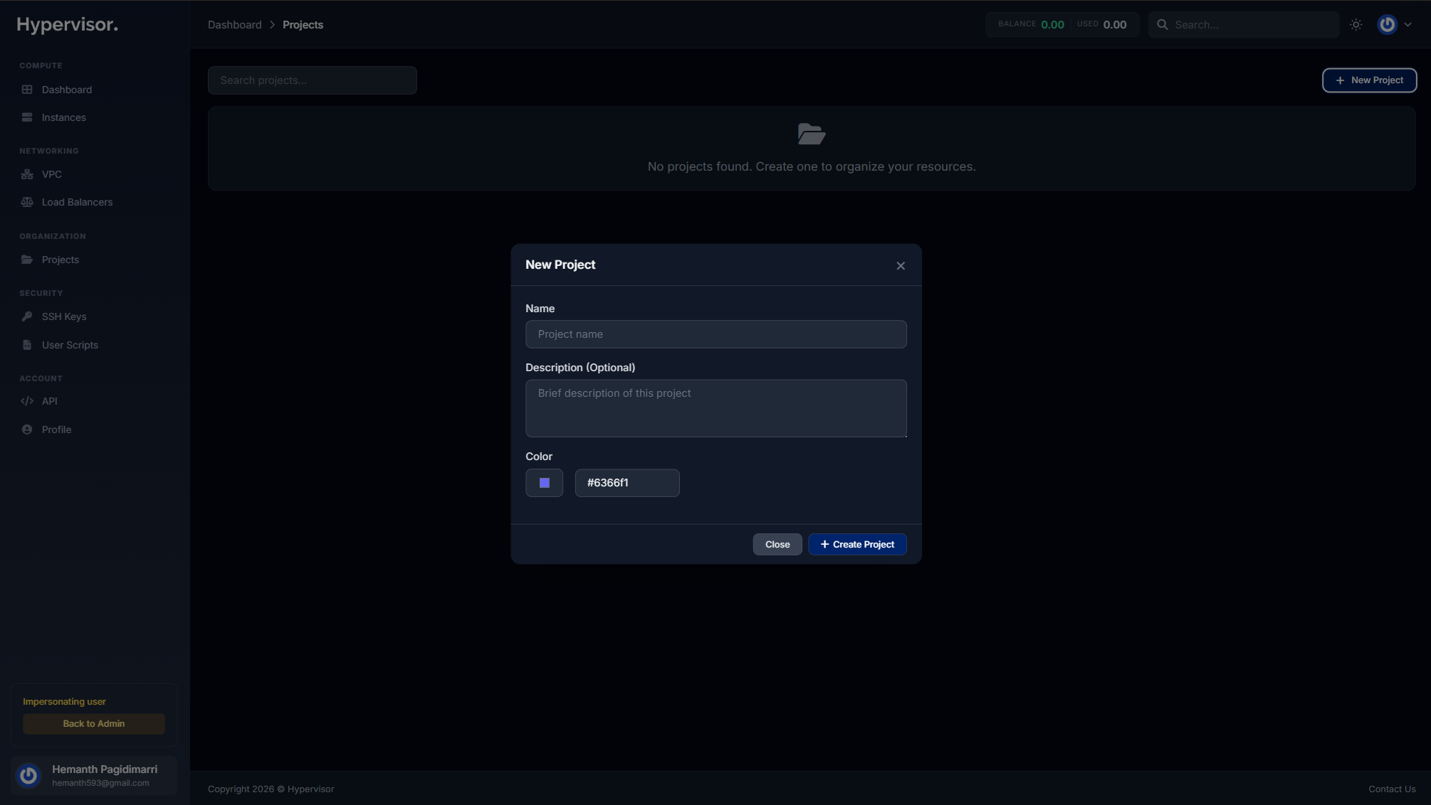Image resolution: width=1431 pixels, height=805 pixels.
Task: Select the Instances icon in sidebar
Action: point(26,117)
